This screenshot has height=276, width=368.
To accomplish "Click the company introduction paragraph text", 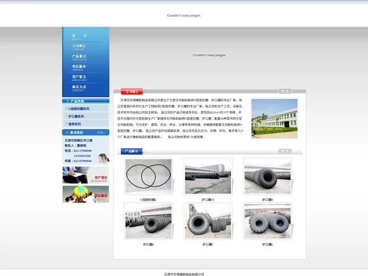I will (x=180, y=119).
